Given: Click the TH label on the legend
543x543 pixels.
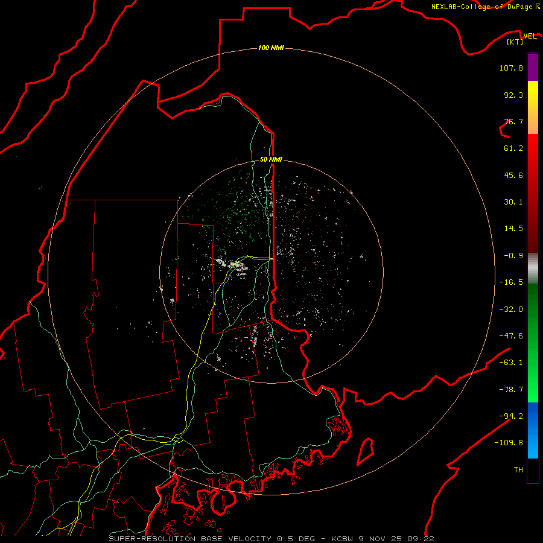Looking at the screenshot, I should pyautogui.click(x=518, y=470).
